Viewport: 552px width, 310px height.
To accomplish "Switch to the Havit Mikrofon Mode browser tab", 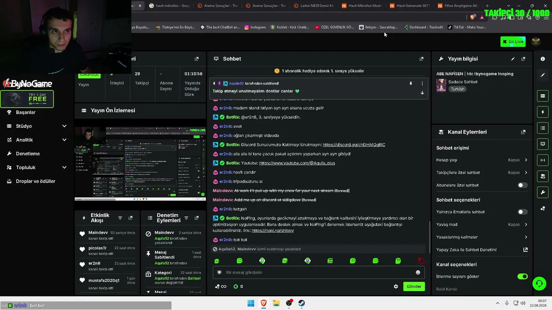I will point(361,6).
